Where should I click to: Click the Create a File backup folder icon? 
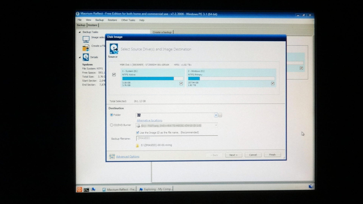[86, 48]
